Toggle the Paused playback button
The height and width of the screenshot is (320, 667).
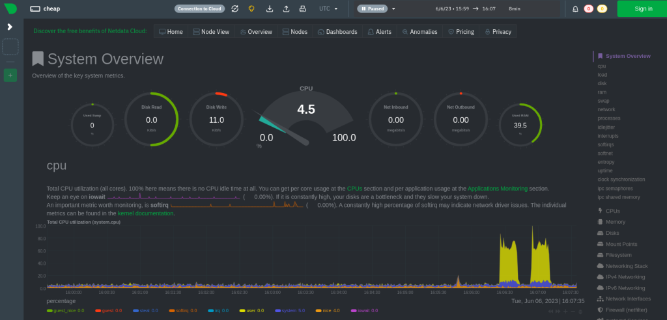pos(372,8)
